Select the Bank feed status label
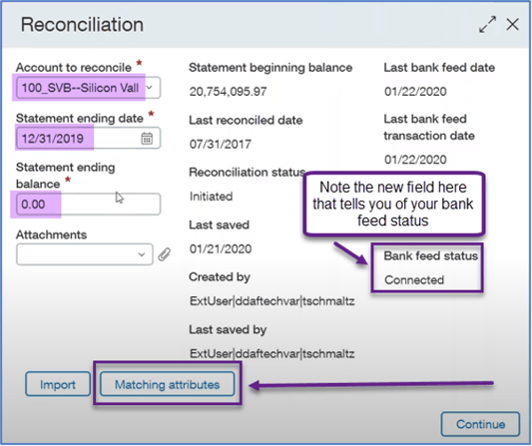This screenshot has height=446, width=532. click(x=431, y=255)
